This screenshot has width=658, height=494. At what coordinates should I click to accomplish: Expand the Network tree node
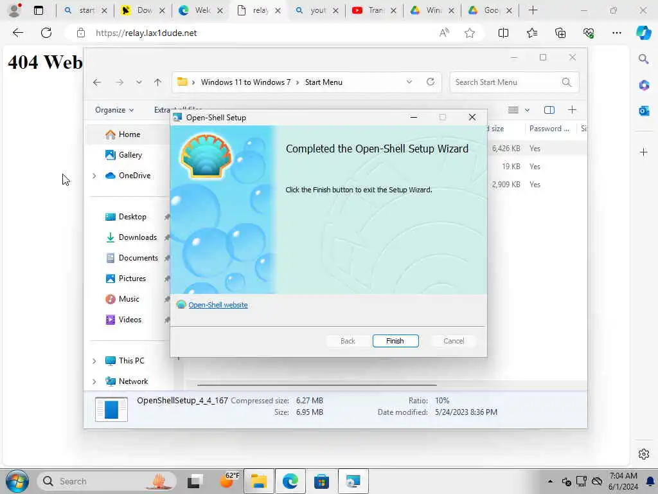(x=94, y=381)
